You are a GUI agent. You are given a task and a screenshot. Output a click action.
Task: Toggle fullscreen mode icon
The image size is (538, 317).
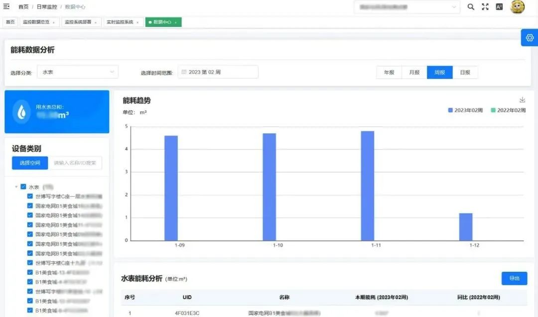(485, 6)
